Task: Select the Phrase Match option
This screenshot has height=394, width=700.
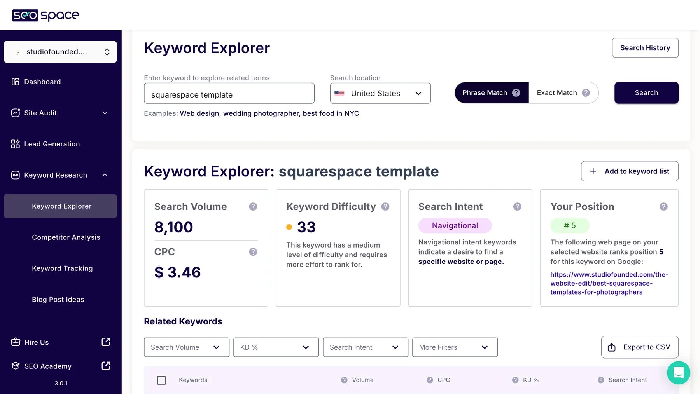Action: (x=492, y=93)
